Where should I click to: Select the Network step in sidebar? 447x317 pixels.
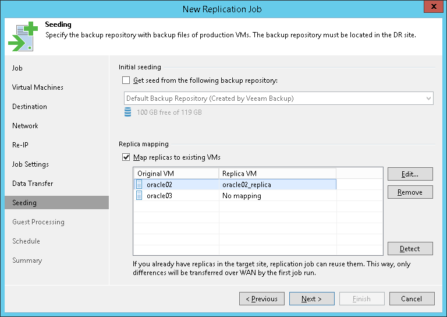(x=25, y=126)
